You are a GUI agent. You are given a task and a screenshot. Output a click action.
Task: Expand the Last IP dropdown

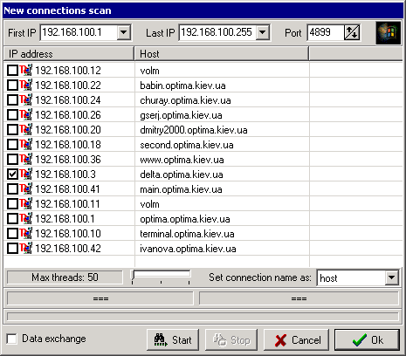(x=263, y=32)
